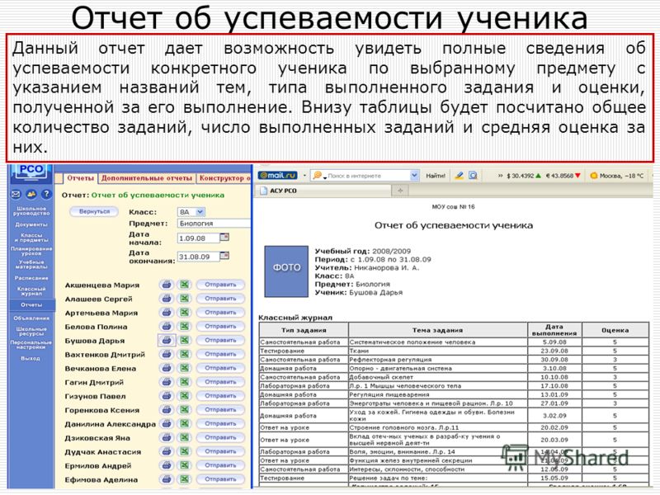Open Учебные материалы in sidebar
Screen dimensions: 660x495
tap(31, 264)
